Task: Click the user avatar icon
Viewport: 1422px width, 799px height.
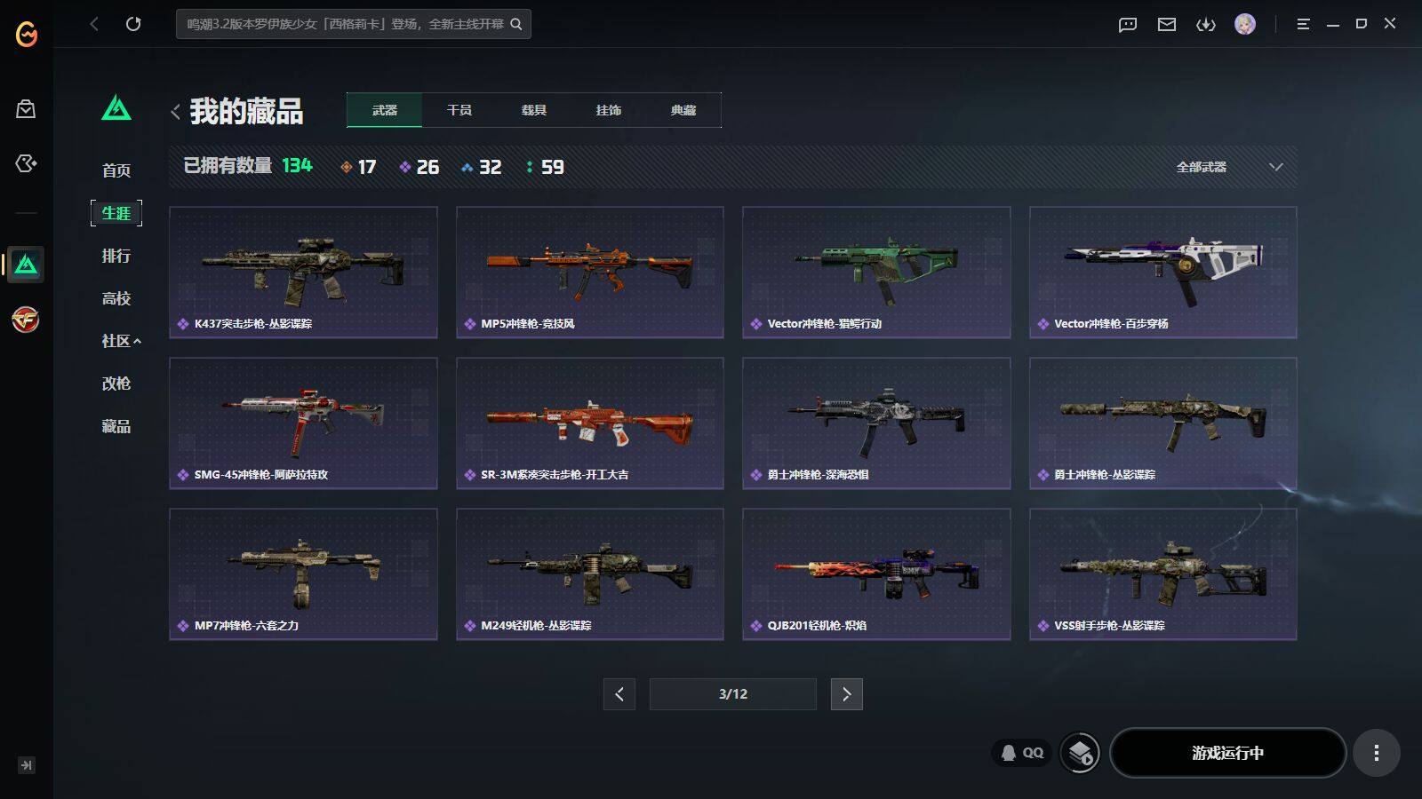Action: point(1245,24)
